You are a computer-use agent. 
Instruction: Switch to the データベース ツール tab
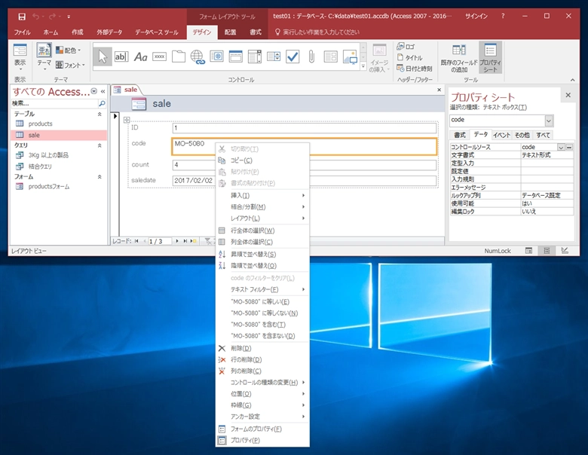pyautogui.click(x=157, y=32)
